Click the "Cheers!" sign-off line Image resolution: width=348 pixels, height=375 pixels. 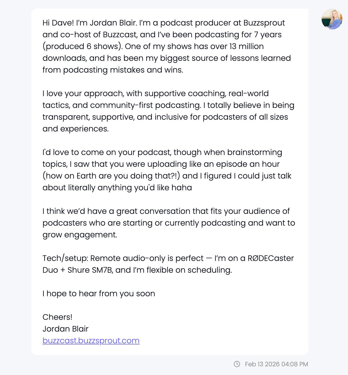(57, 317)
